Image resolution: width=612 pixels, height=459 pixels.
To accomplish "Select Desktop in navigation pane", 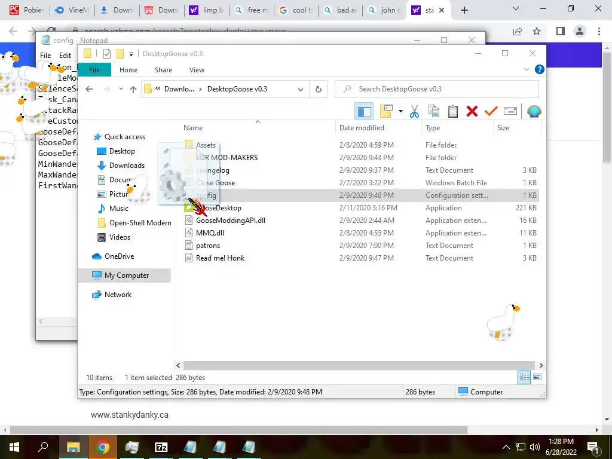I will pyautogui.click(x=122, y=151).
